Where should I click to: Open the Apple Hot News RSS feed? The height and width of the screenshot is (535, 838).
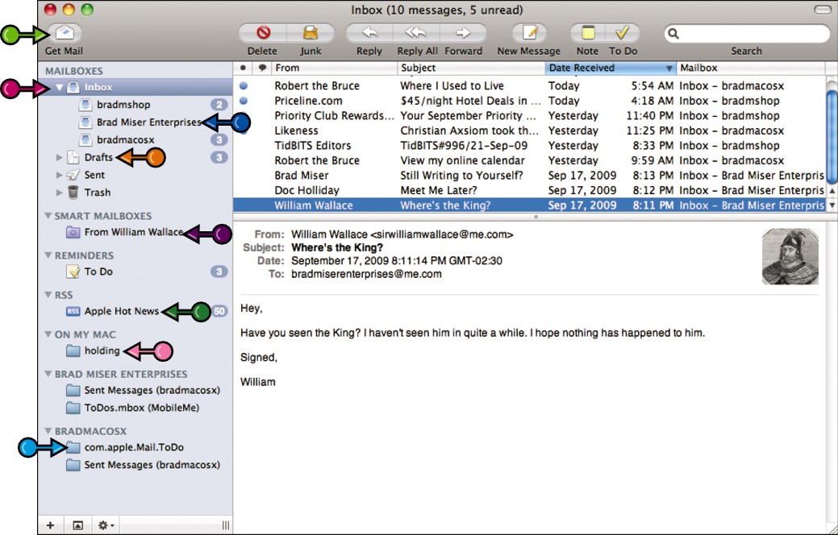121,311
